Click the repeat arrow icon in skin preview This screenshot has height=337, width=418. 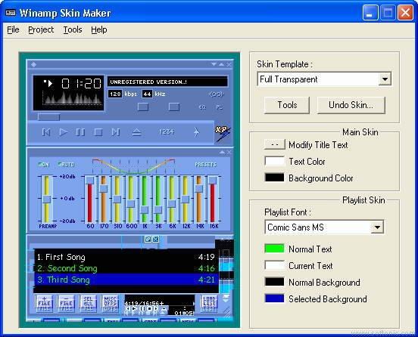(196, 132)
